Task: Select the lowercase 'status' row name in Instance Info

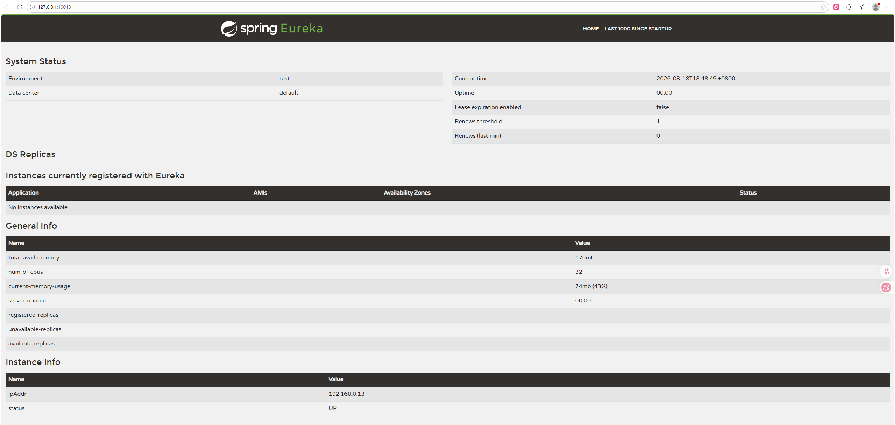Action: [x=16, y=408]
